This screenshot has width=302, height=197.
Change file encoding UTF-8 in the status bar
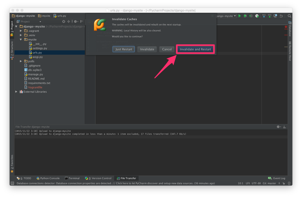point(256,183)
